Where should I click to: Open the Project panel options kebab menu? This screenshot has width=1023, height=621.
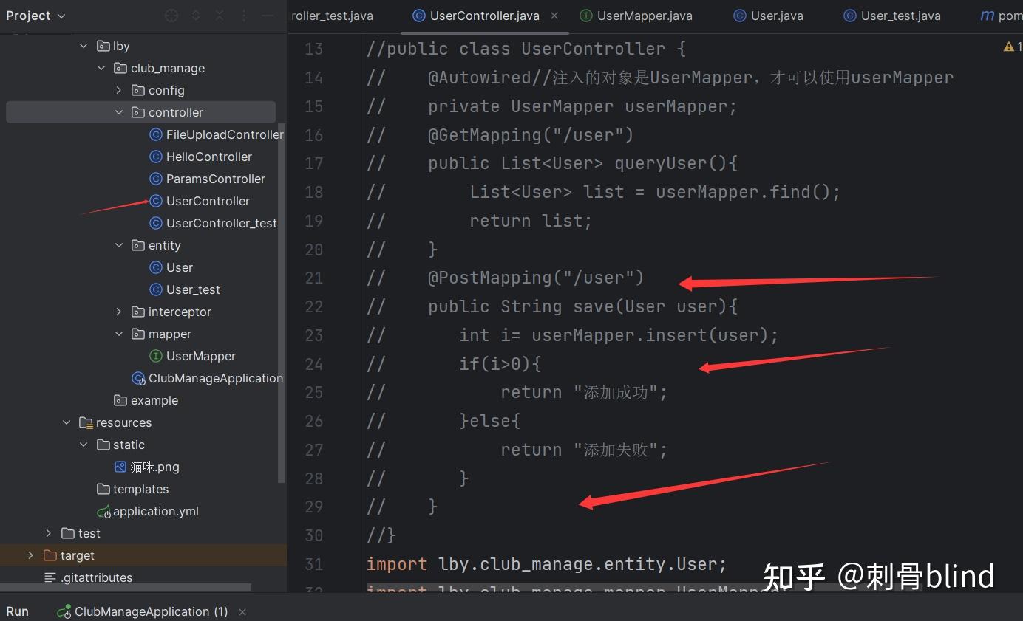tap(242, 15)
